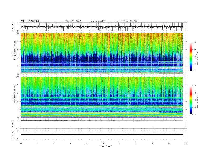This screenshot has width=209, height=161.
Task: Click the "3" time axis tick label
Action: coord(70,143)
